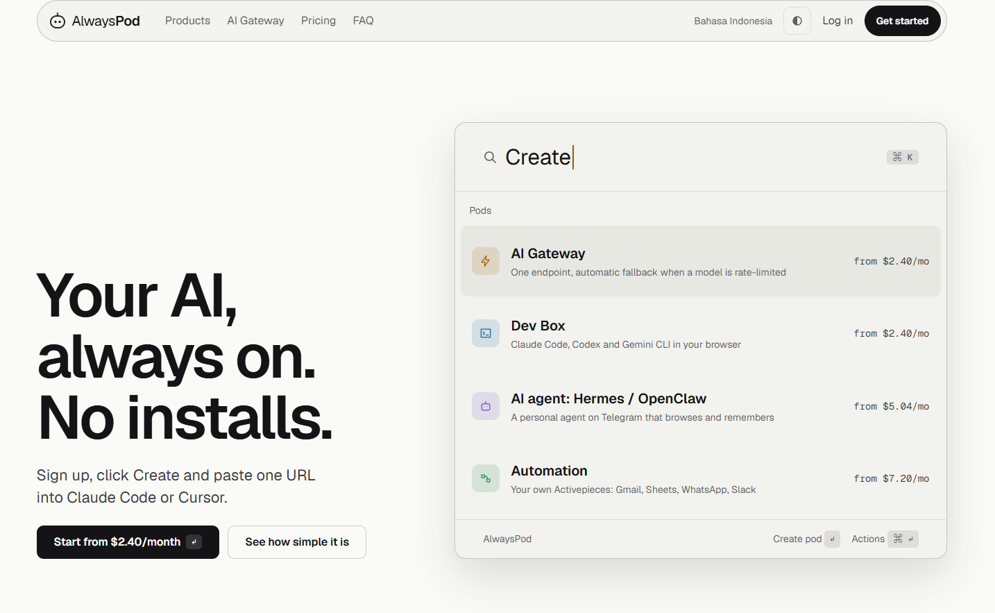Image resolution: width=995 pixels, height=613 pixels.
Task: Select the Dev Box pod title
Action: click(538, 326)
